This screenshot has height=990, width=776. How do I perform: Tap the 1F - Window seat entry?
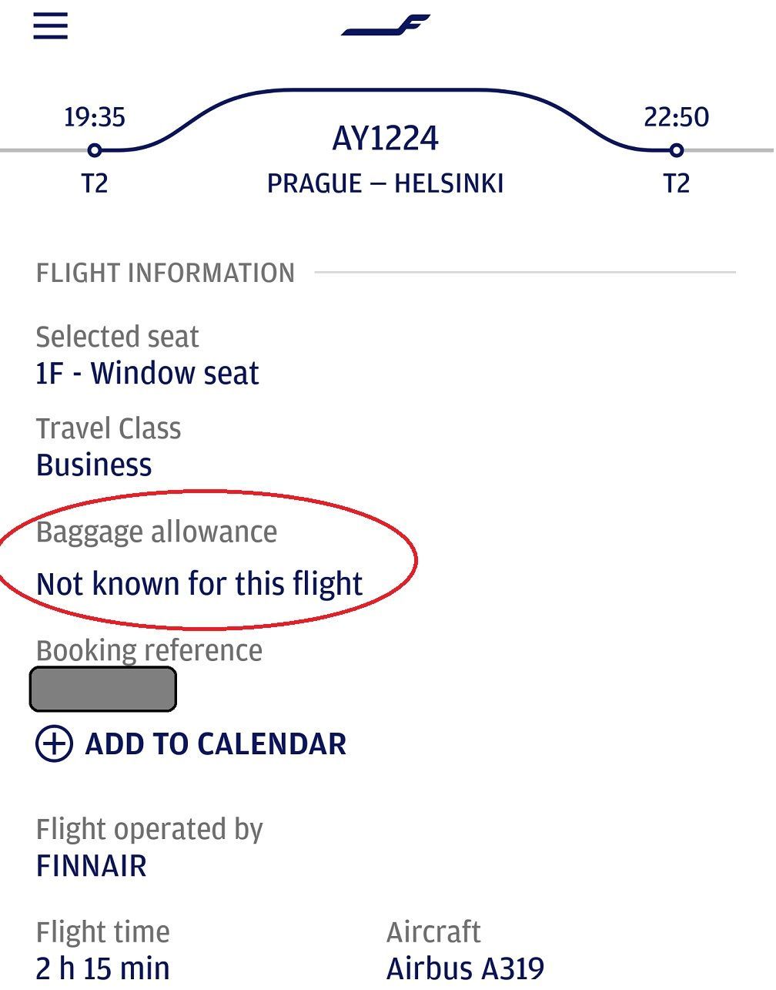(x=147, y=374)
